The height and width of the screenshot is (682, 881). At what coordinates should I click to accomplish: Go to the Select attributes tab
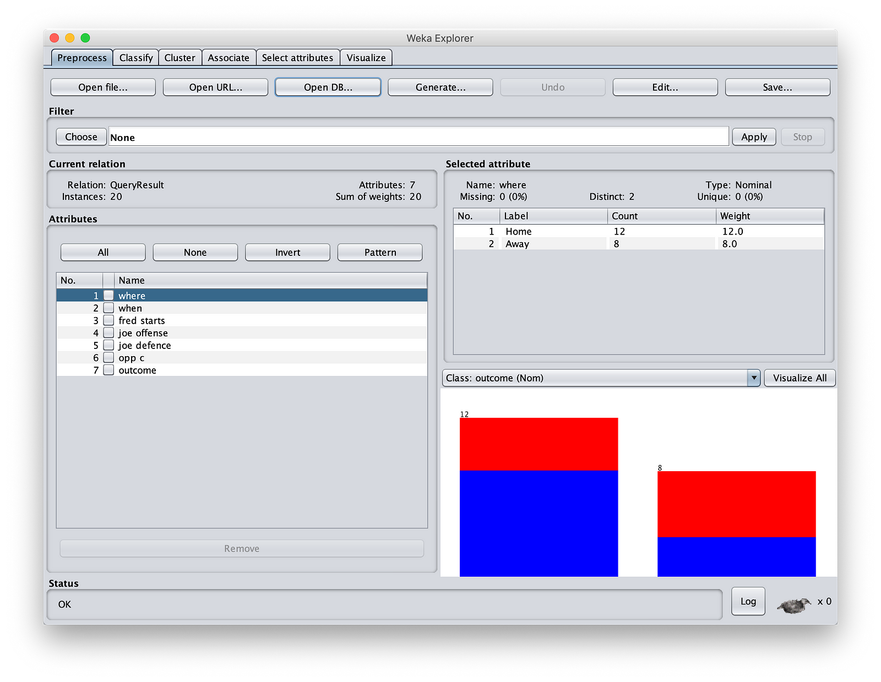pos(297,58)
